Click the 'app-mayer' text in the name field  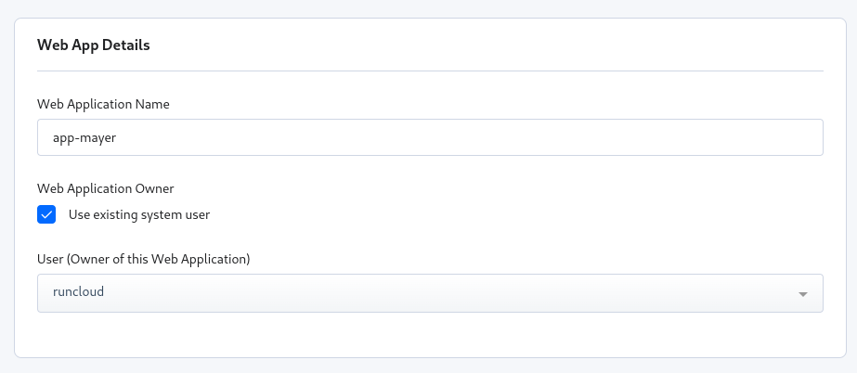84,136
